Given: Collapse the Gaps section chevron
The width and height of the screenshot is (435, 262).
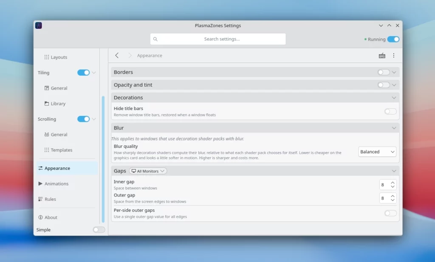Looking at the screenshot, I should click(x=394, y=171).
